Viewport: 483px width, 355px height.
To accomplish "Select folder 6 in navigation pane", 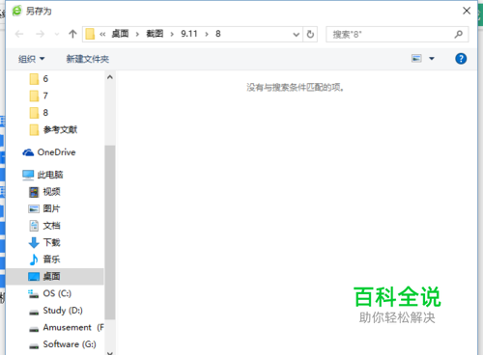I will point(45,79).
